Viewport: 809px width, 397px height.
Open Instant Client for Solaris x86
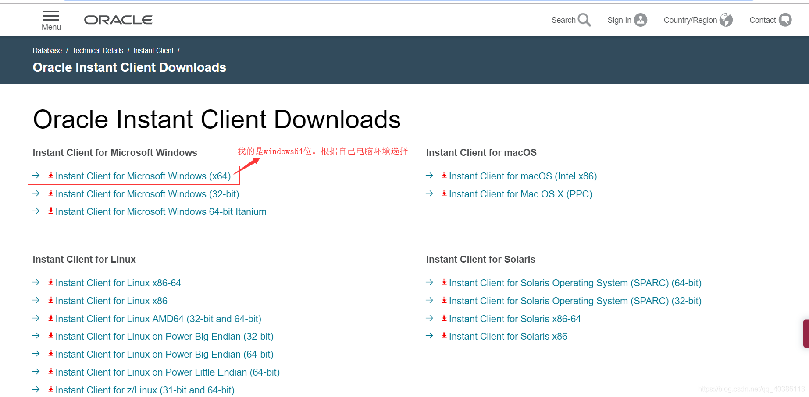(x=508, y=336)
